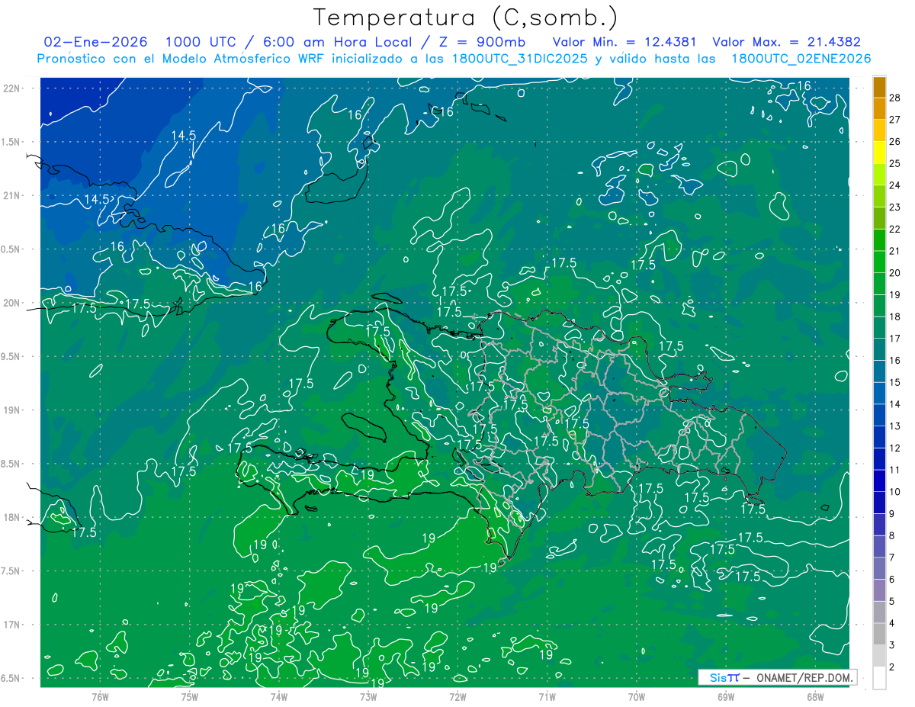Click the 20N latitude axis label
This screenshot has width=915, height=707.
pos(11,303)
